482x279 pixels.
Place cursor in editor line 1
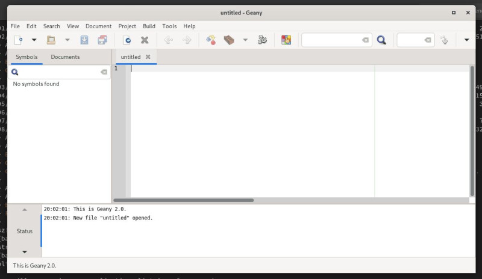[299, 69]
